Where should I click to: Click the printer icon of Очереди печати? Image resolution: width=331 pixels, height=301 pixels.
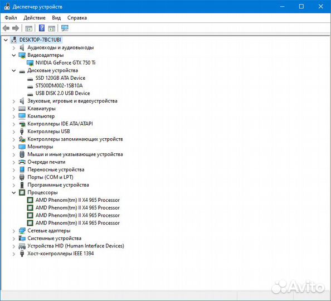tap(22, 162)
